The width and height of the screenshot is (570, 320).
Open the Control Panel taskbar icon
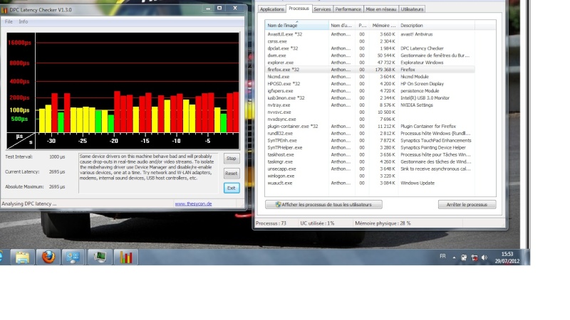click(x=73, y=257)
